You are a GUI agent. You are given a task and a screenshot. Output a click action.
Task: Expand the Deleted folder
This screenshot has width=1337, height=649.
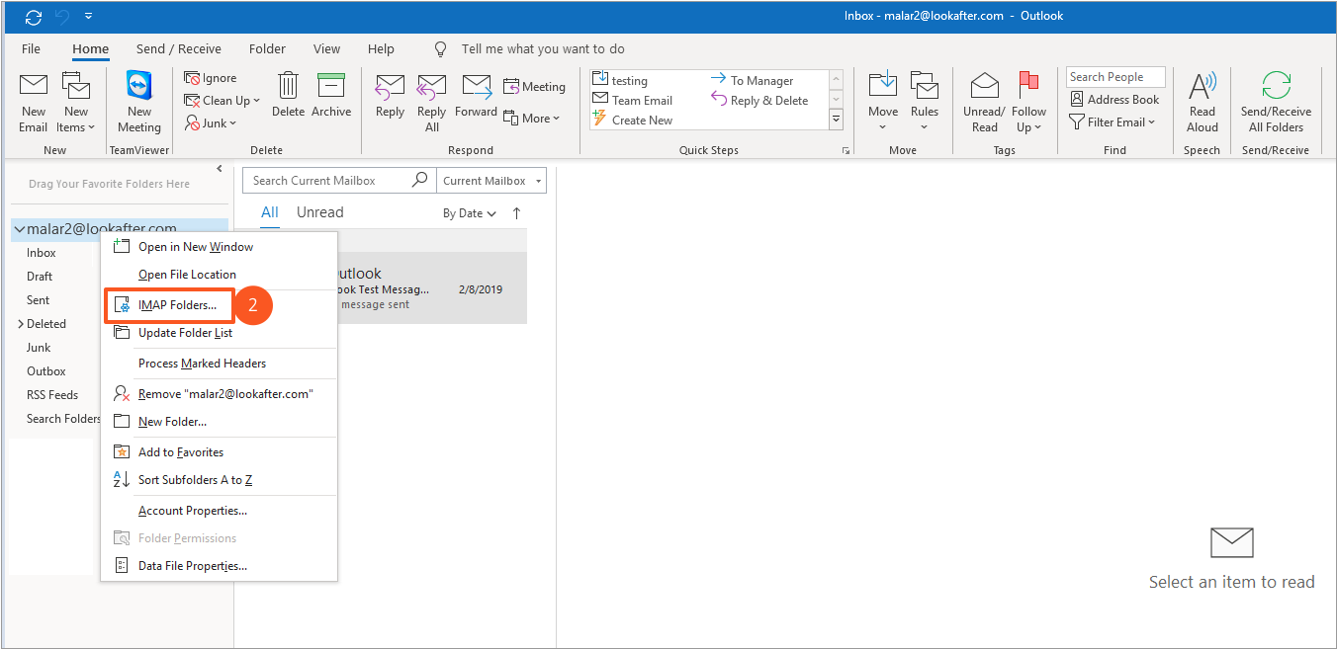pyautogui.click(x=21, y=324)
